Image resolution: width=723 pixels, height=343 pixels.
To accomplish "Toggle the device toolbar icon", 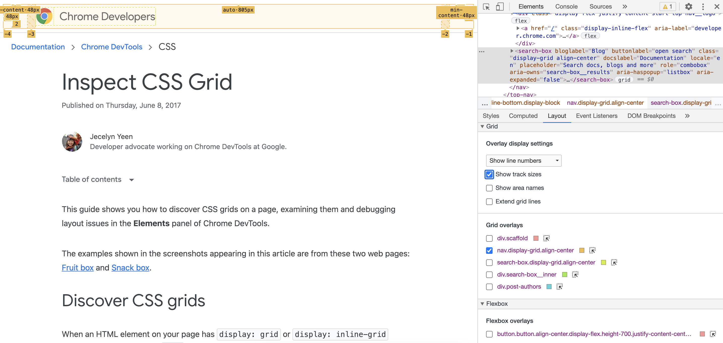I will (x=500, y=7).
